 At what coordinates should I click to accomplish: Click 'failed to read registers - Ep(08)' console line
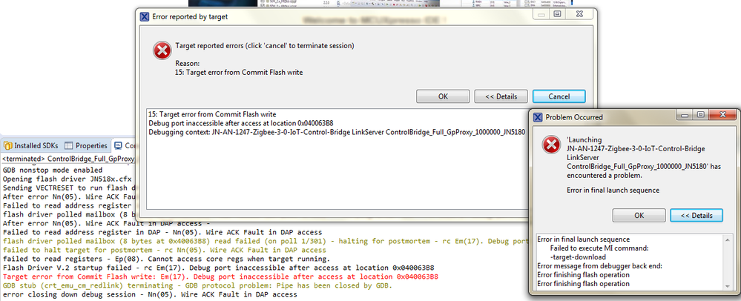tap(166, 259)
